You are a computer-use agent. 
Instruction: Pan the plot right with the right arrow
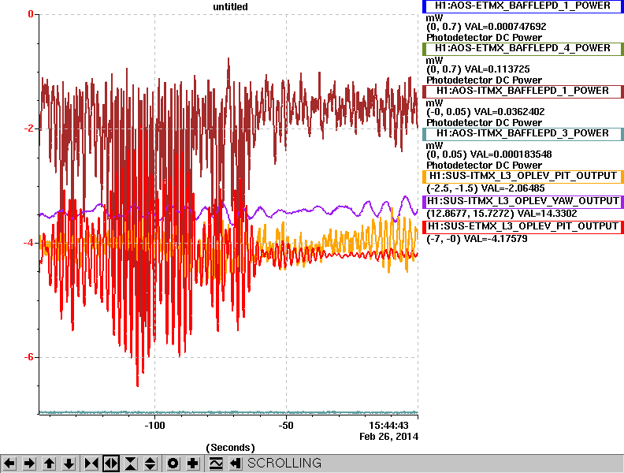coord(29,464)
